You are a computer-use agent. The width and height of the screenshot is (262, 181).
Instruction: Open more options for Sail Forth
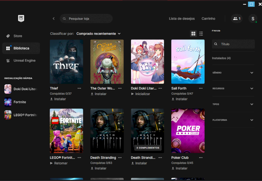click(201, 88)
